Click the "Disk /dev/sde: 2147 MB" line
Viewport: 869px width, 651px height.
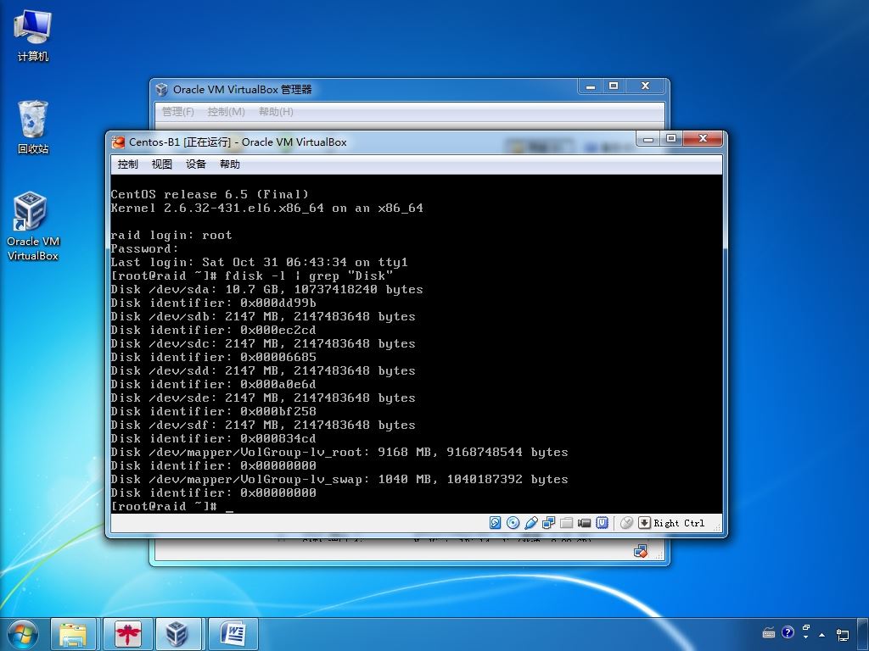point(263,398)
